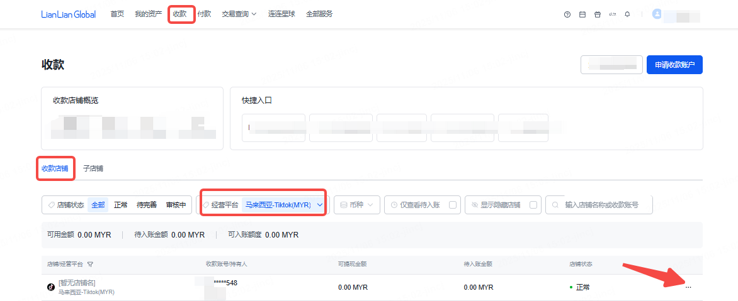Filter store status by 全部
The height and width of the screenshot is (301, 738).
[x=98, y=205]
